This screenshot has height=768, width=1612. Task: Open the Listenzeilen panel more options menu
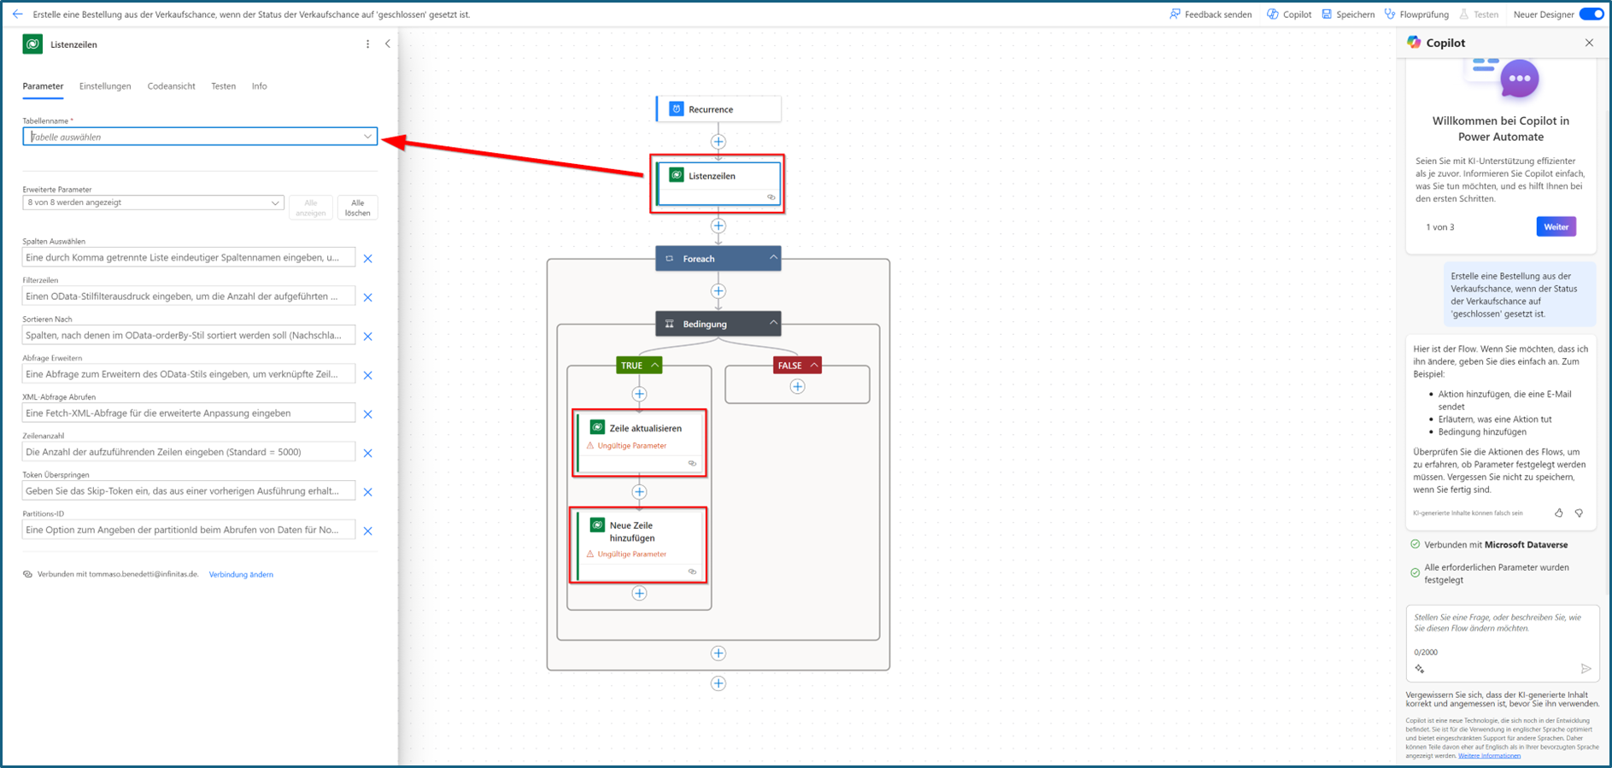point(368,44)
